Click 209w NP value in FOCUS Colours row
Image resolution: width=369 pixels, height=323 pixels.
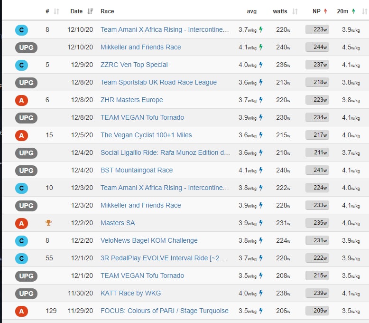click(317, 311)
